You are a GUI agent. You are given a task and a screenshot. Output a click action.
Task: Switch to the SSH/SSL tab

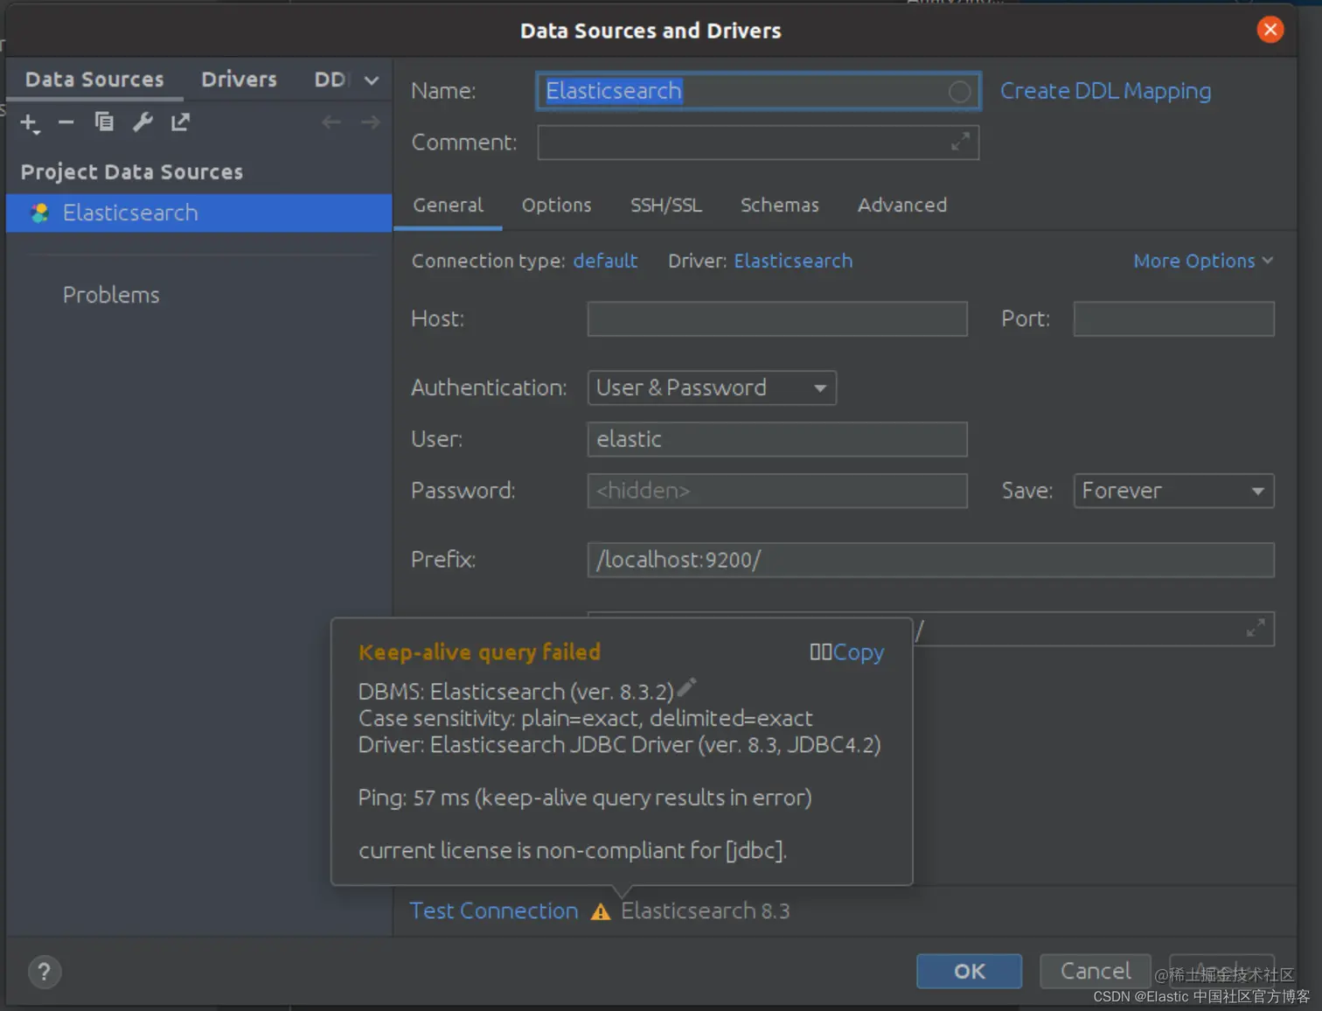pyautogui.click(x=666, y=205)
